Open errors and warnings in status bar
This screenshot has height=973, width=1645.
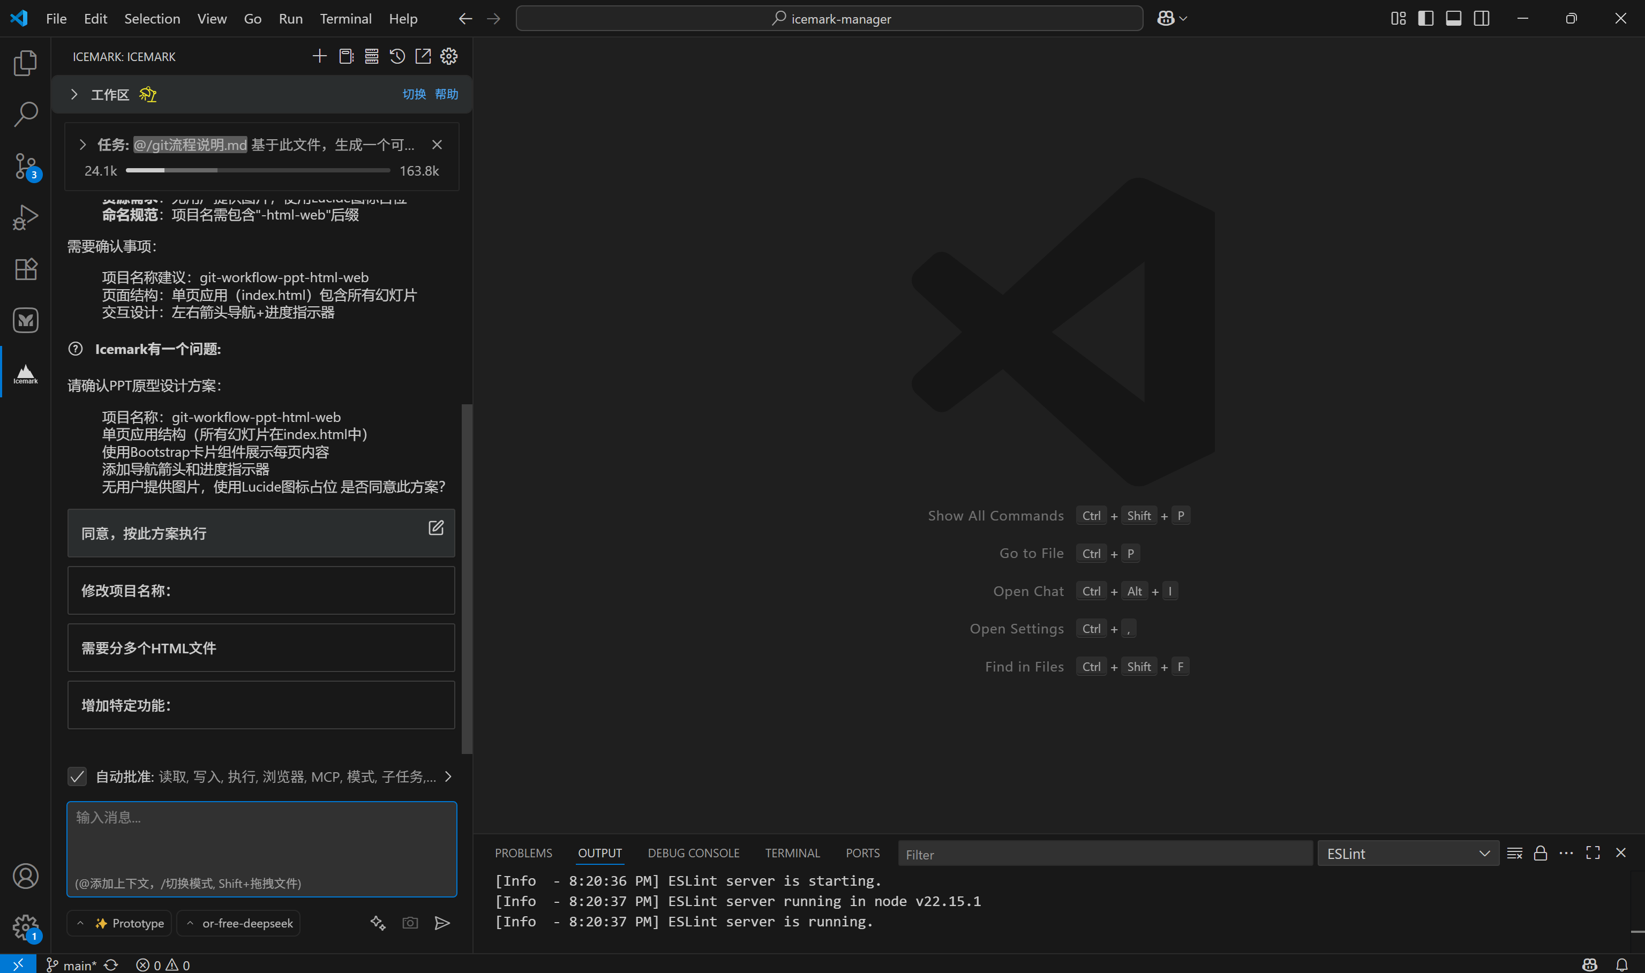[x=163, y=964]
